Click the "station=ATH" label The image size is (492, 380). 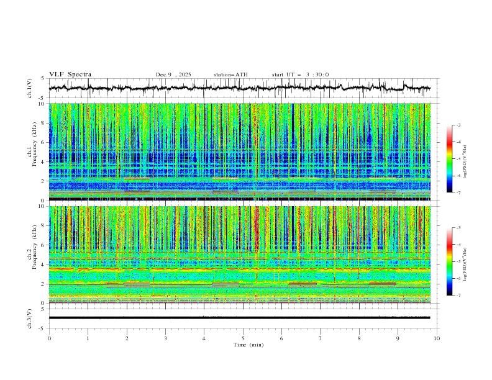(x=230, y=75)
